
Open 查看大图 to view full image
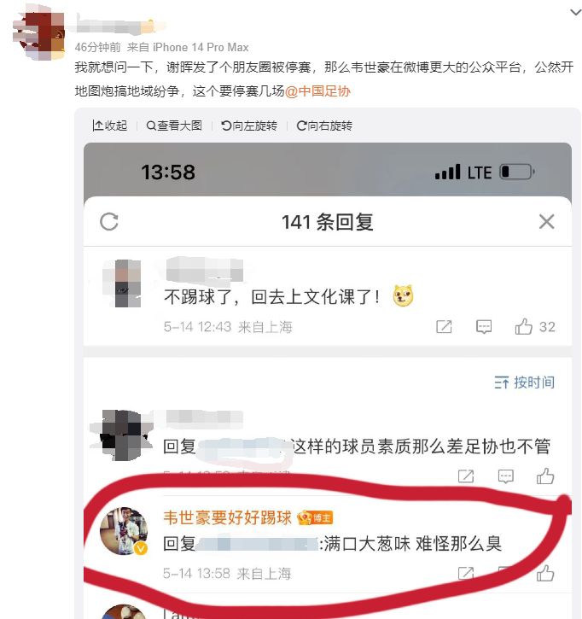click(x=174, y=126)
